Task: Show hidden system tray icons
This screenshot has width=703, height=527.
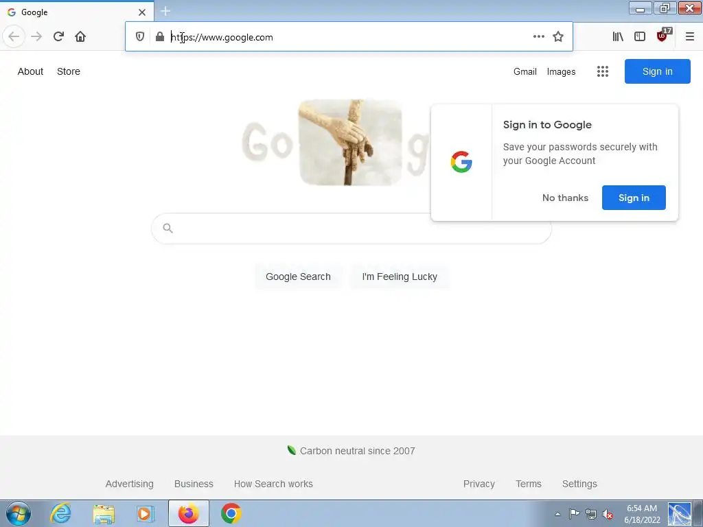Action: tap(557, 514)
